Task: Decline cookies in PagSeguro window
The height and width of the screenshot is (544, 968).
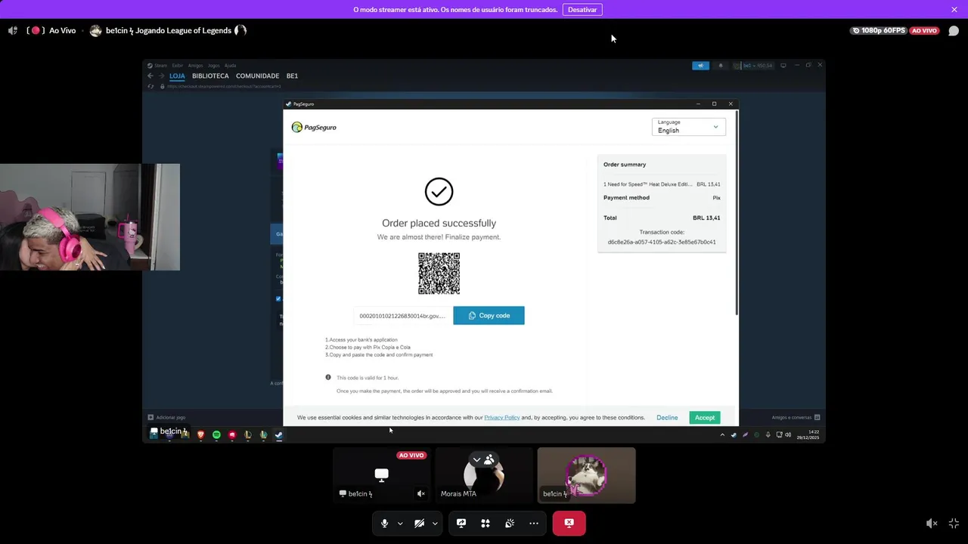Action: click(667, 418)
